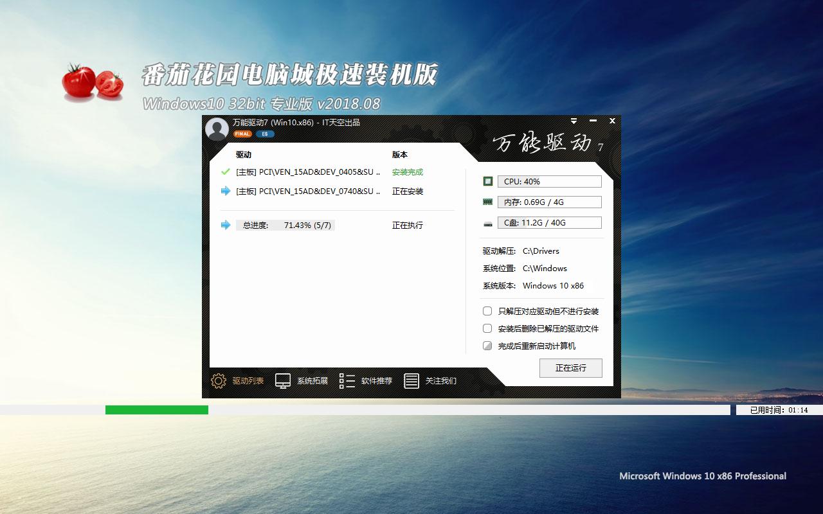This screenshot has width=823, height=514.
Task: Click the green checkmark next to DEV_0405 driver
Action: (226, 172)
